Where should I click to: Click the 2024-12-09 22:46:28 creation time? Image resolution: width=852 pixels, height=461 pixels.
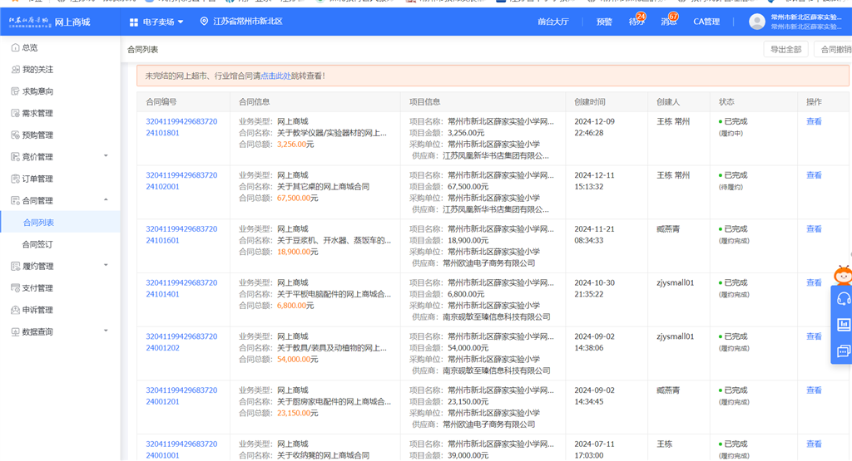(x=594, y=127)
